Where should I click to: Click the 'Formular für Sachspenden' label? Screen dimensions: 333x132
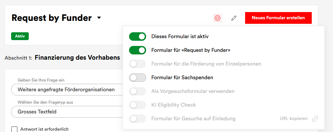coord(182,78)
